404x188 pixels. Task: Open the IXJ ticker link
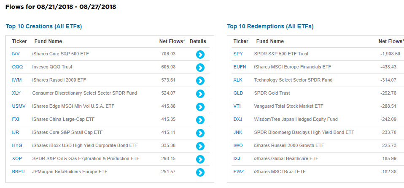(x=237, y=158)
